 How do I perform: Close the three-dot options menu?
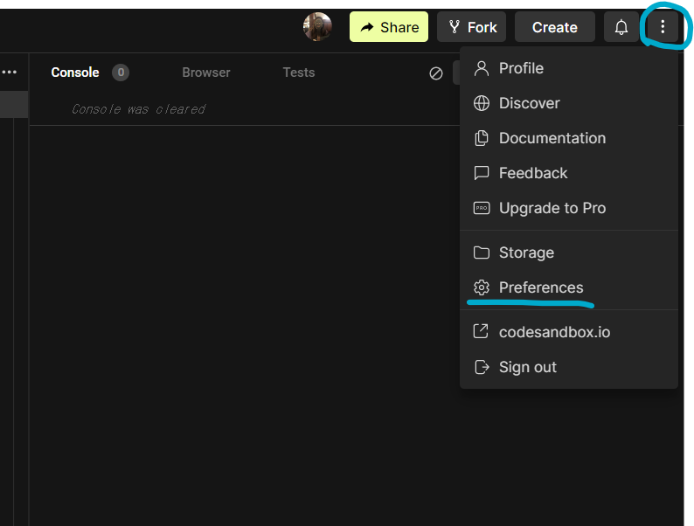663,27
